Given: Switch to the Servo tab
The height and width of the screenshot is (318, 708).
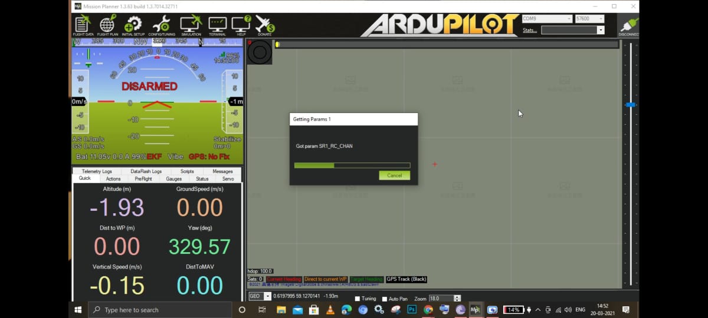Looking at the screenshot, I should coord(228,178).
